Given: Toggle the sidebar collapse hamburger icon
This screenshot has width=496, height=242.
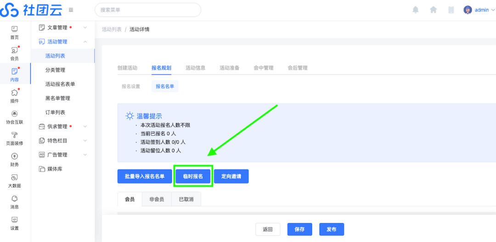Looking at the screenshot, I should click(x=71, y=10).
